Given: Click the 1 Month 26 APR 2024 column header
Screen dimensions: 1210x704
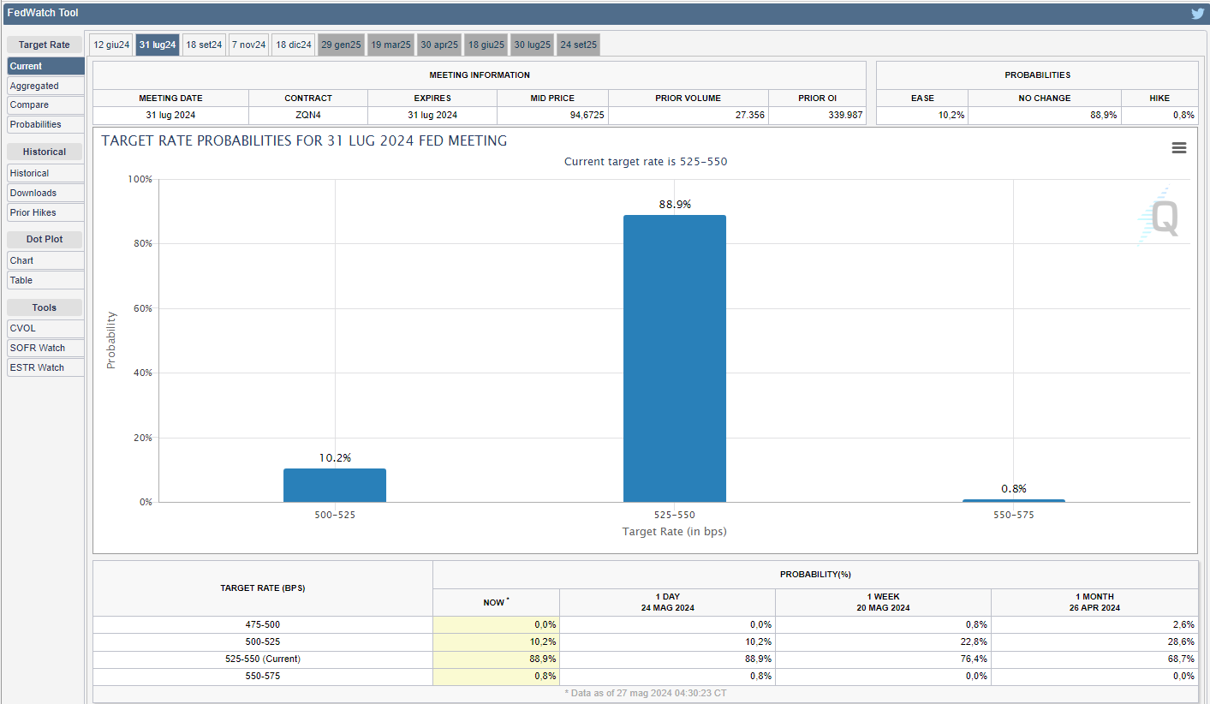Looking at the screenshot, I should click(1094, 602).
